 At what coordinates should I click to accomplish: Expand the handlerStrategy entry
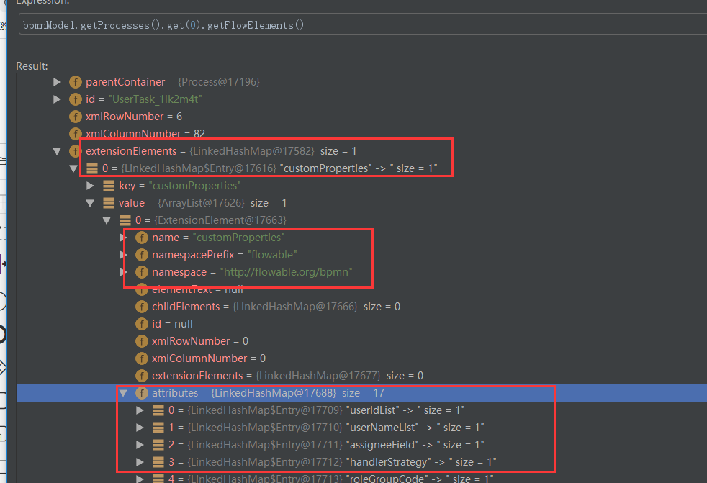(140, 461)
